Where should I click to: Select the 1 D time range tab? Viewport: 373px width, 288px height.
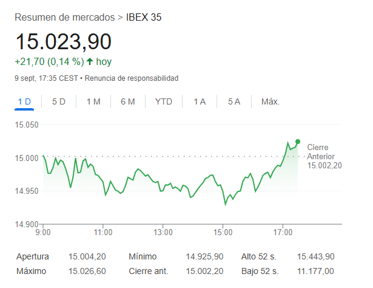coord(24,101)
